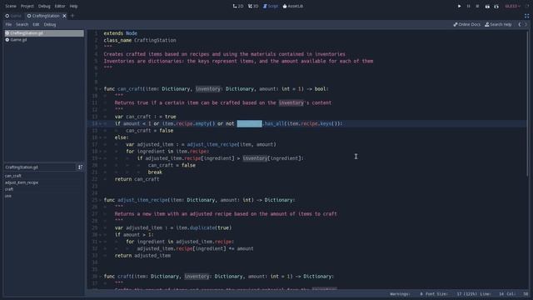This screenshot has height=300, width=533.
Task: Fold the for loop at line 31
Action: tap(100, 242)
